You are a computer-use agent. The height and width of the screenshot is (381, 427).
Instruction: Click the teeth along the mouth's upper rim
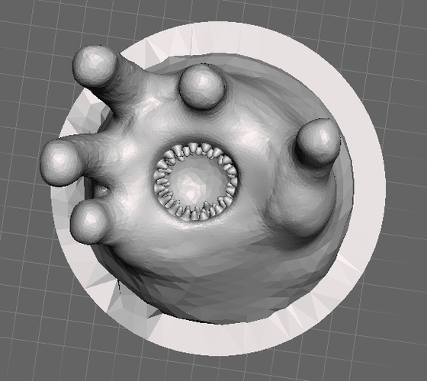pyautogui.click(x=195, y=149)
